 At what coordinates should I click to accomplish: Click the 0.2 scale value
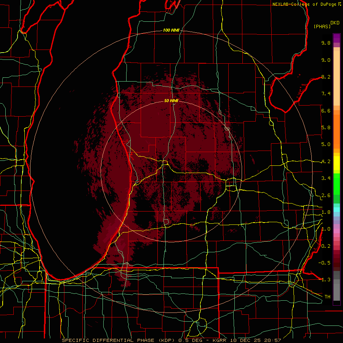(x=326, y=246)
